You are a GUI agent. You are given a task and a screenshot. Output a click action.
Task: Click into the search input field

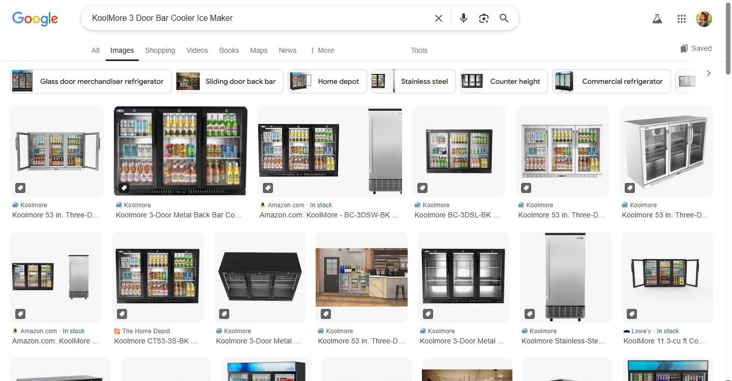click(x=259, y=18)
